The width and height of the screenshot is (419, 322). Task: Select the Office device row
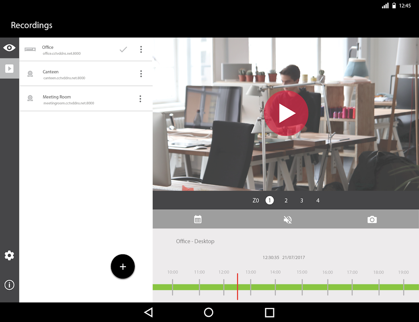[86, 50]
